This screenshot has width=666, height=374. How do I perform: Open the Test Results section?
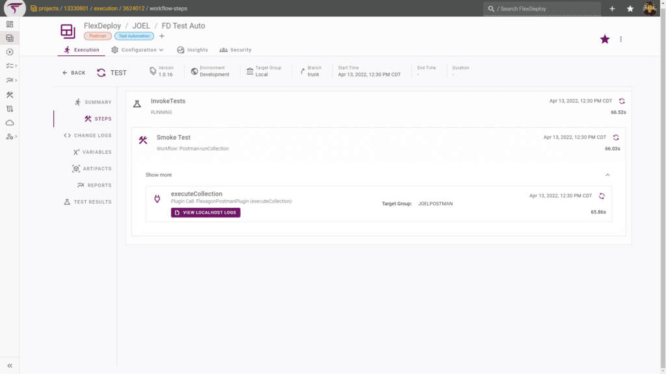[88, 202]
